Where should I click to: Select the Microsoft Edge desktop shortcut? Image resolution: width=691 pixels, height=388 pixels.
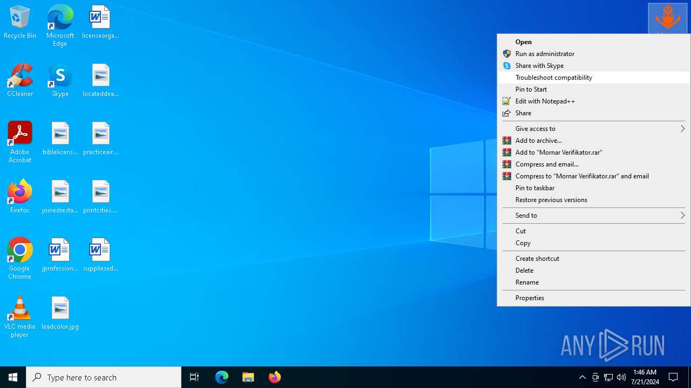(60, 25)
